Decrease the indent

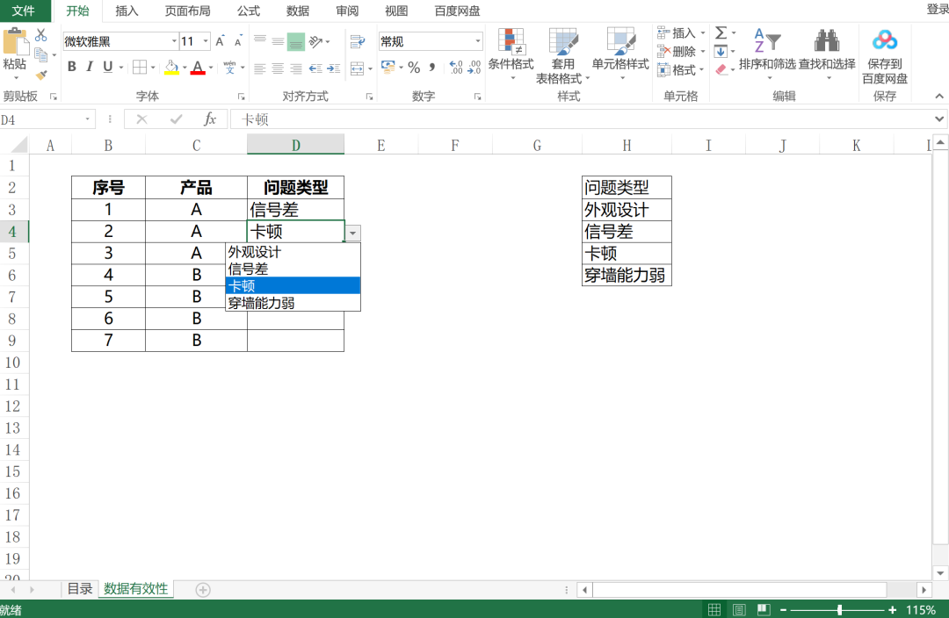point(315,68)
